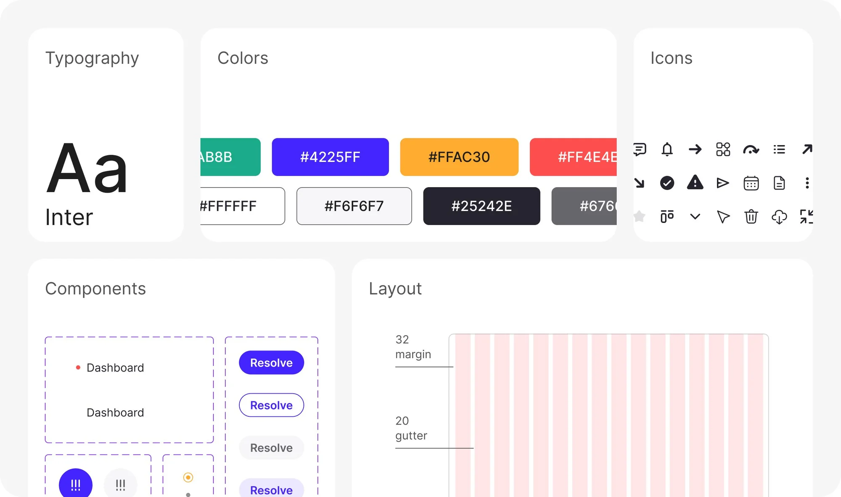Viewport: 841px width, 497px height.
Task: Click the calendar icon
Action: point(751,183)
